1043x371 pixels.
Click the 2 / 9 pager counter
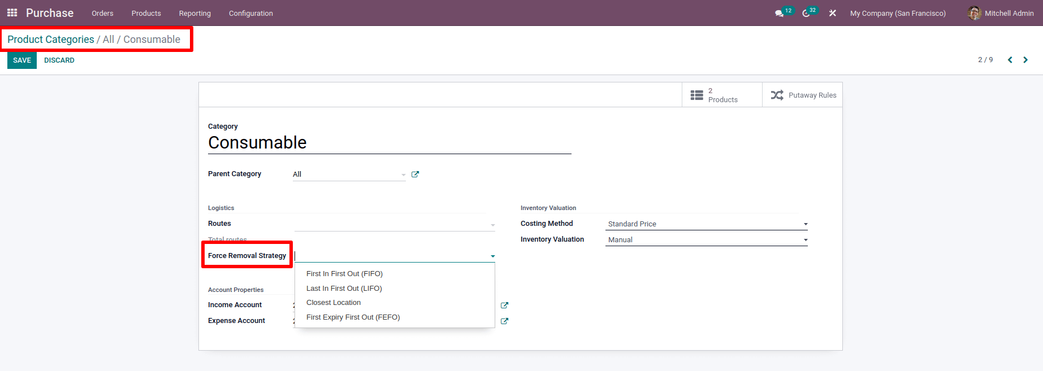[x=985, y=60]
